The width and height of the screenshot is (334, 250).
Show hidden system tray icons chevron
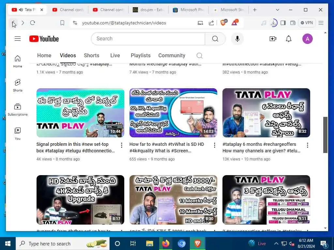click(x=276, y=243)
